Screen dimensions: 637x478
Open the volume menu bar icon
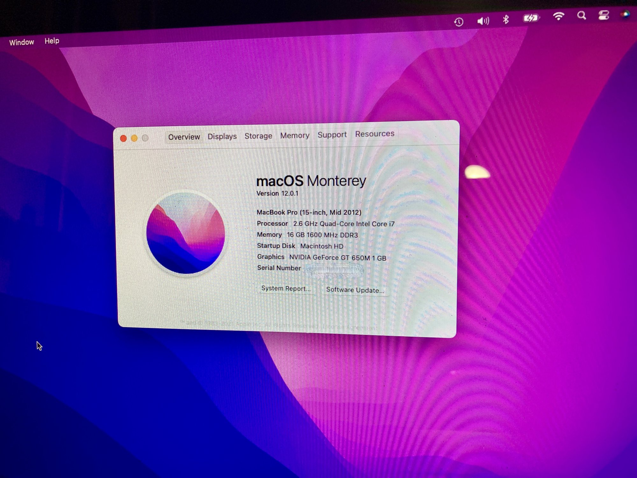click(483, 21)
